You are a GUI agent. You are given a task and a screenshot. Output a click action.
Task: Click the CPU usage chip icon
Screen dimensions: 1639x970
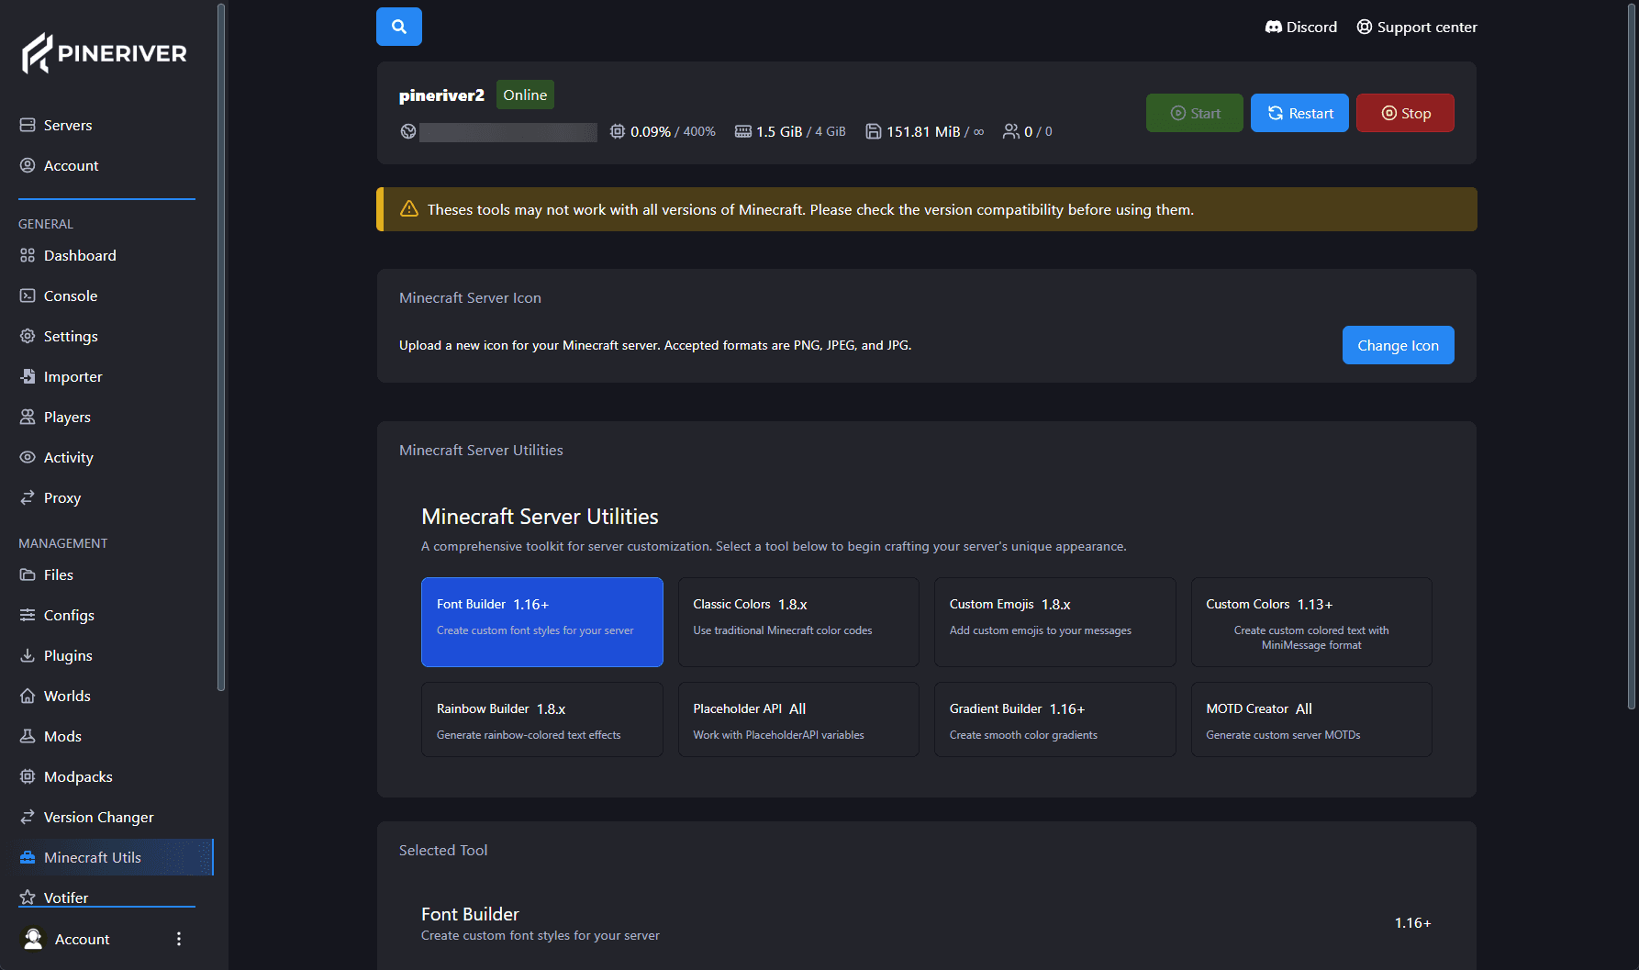(x=618, y=131)
